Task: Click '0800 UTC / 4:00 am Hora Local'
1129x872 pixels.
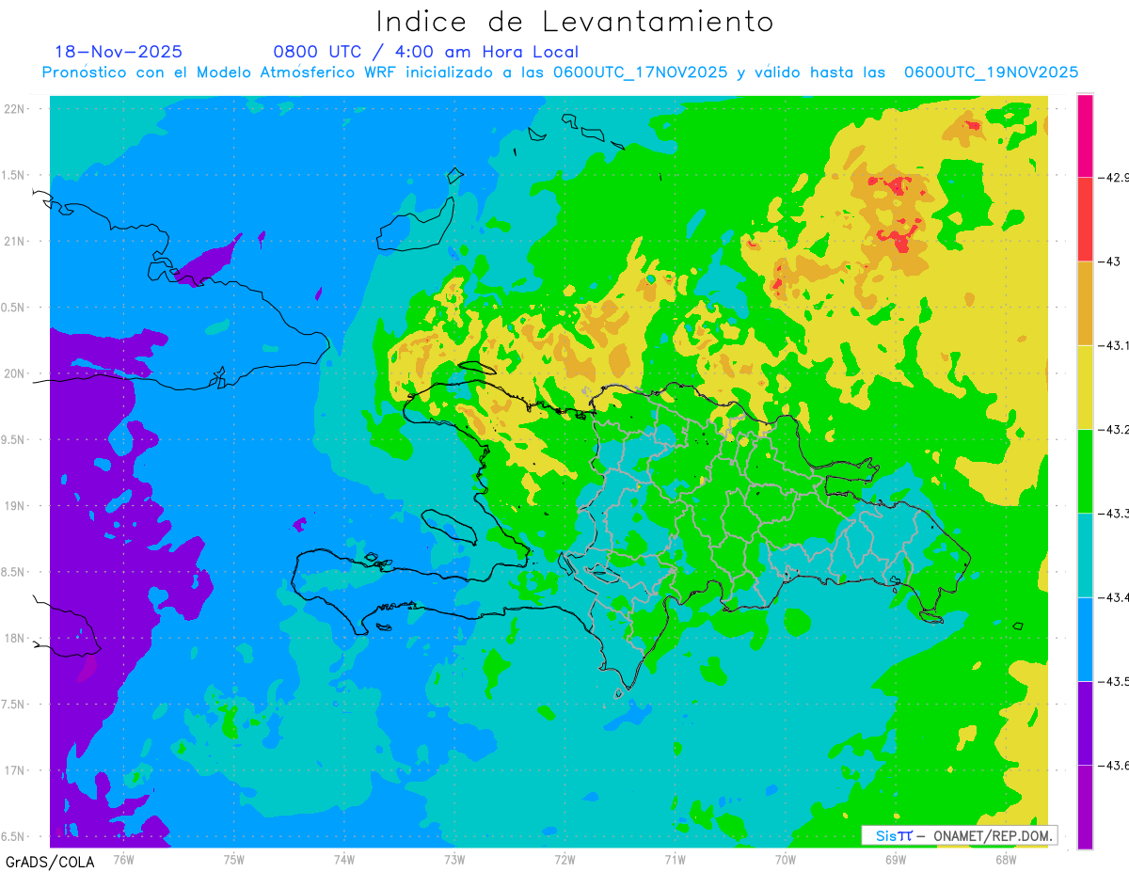Action: (x=425, y=52)
